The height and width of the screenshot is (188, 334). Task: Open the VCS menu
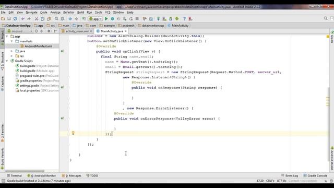click(x=108, y=13)
